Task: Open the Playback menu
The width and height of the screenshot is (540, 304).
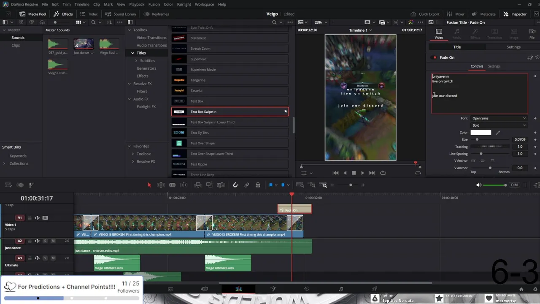Action: pos(137,4)
